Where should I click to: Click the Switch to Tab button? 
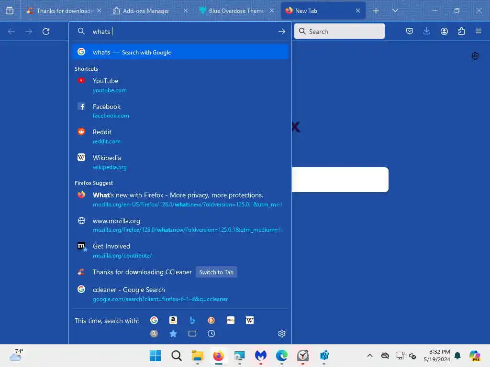[x=216, y=272]
